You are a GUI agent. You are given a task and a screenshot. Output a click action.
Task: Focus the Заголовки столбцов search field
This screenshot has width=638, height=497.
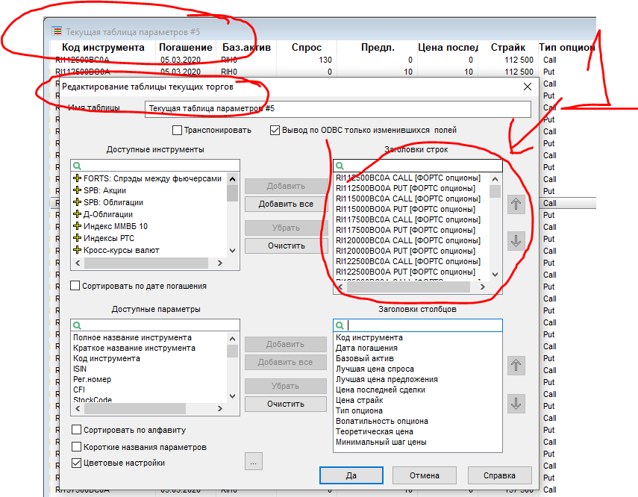point(418,325)
